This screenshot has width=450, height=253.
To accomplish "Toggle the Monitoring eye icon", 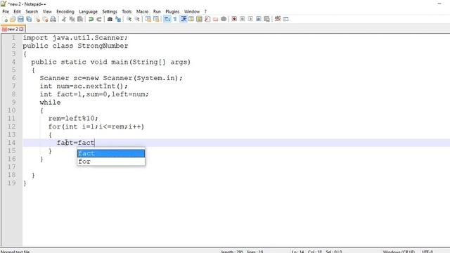I will tap(224, 19).
